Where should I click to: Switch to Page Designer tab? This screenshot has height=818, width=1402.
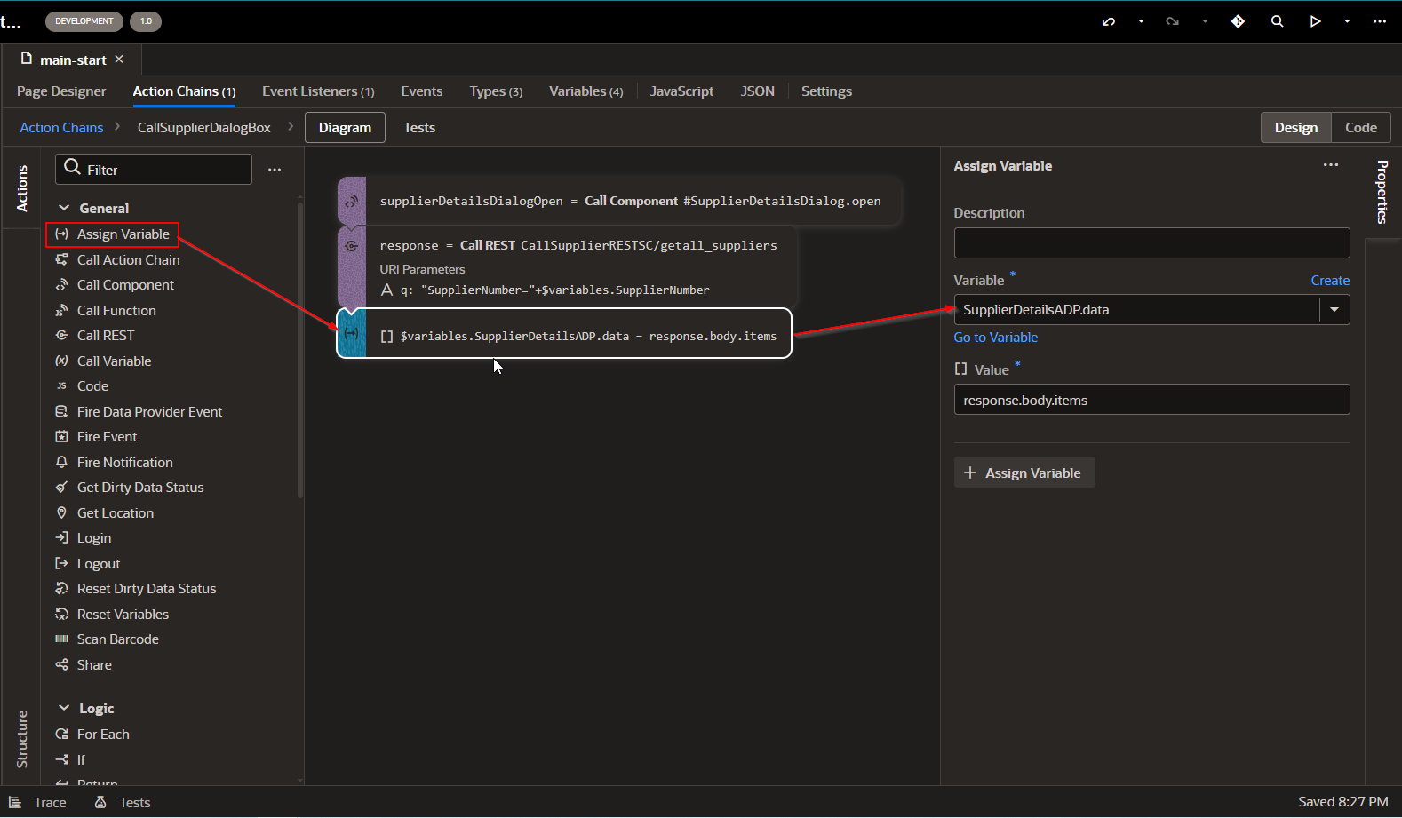tap(61, 91)
